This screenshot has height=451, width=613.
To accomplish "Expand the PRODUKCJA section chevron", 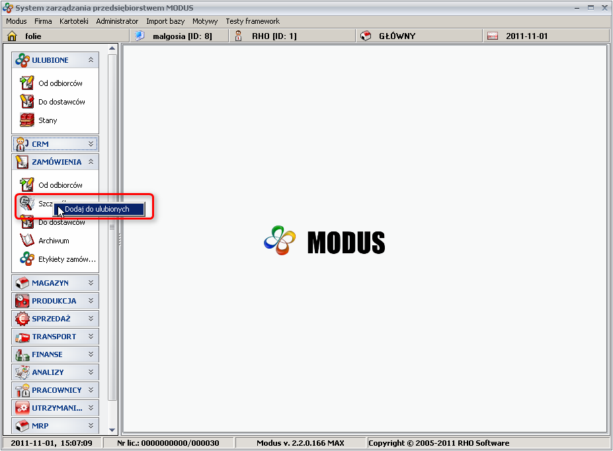I will click(91, 300).
